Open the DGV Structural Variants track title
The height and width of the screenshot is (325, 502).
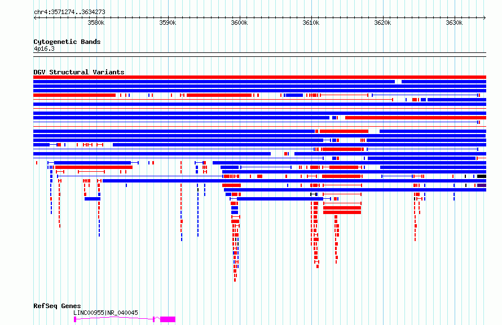point(79,72)
